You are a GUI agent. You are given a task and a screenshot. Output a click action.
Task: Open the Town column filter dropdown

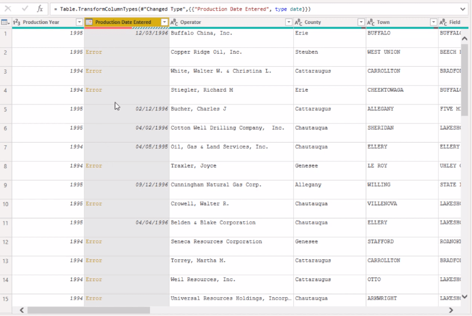[x=434, y=22]
